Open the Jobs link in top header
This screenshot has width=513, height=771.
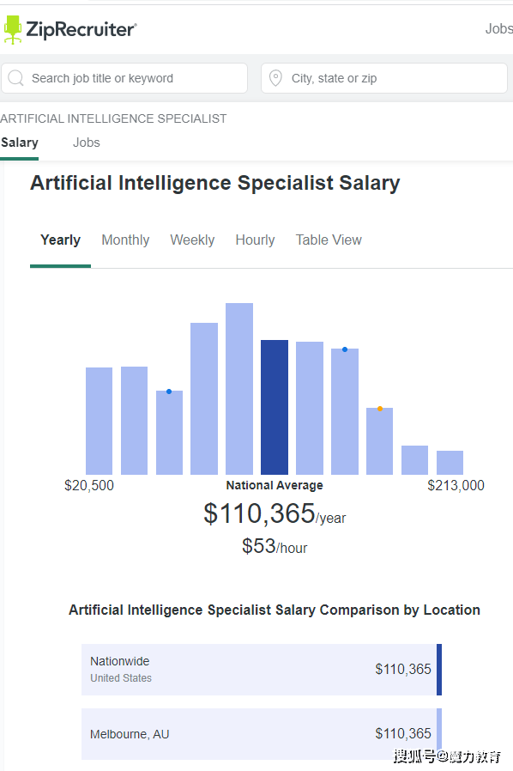pyautogui.click(x=498, y=29)
